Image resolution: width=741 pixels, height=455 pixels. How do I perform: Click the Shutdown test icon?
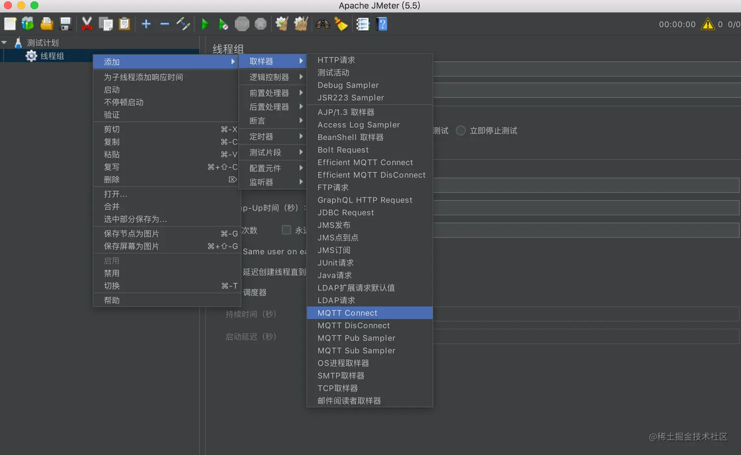261,24
